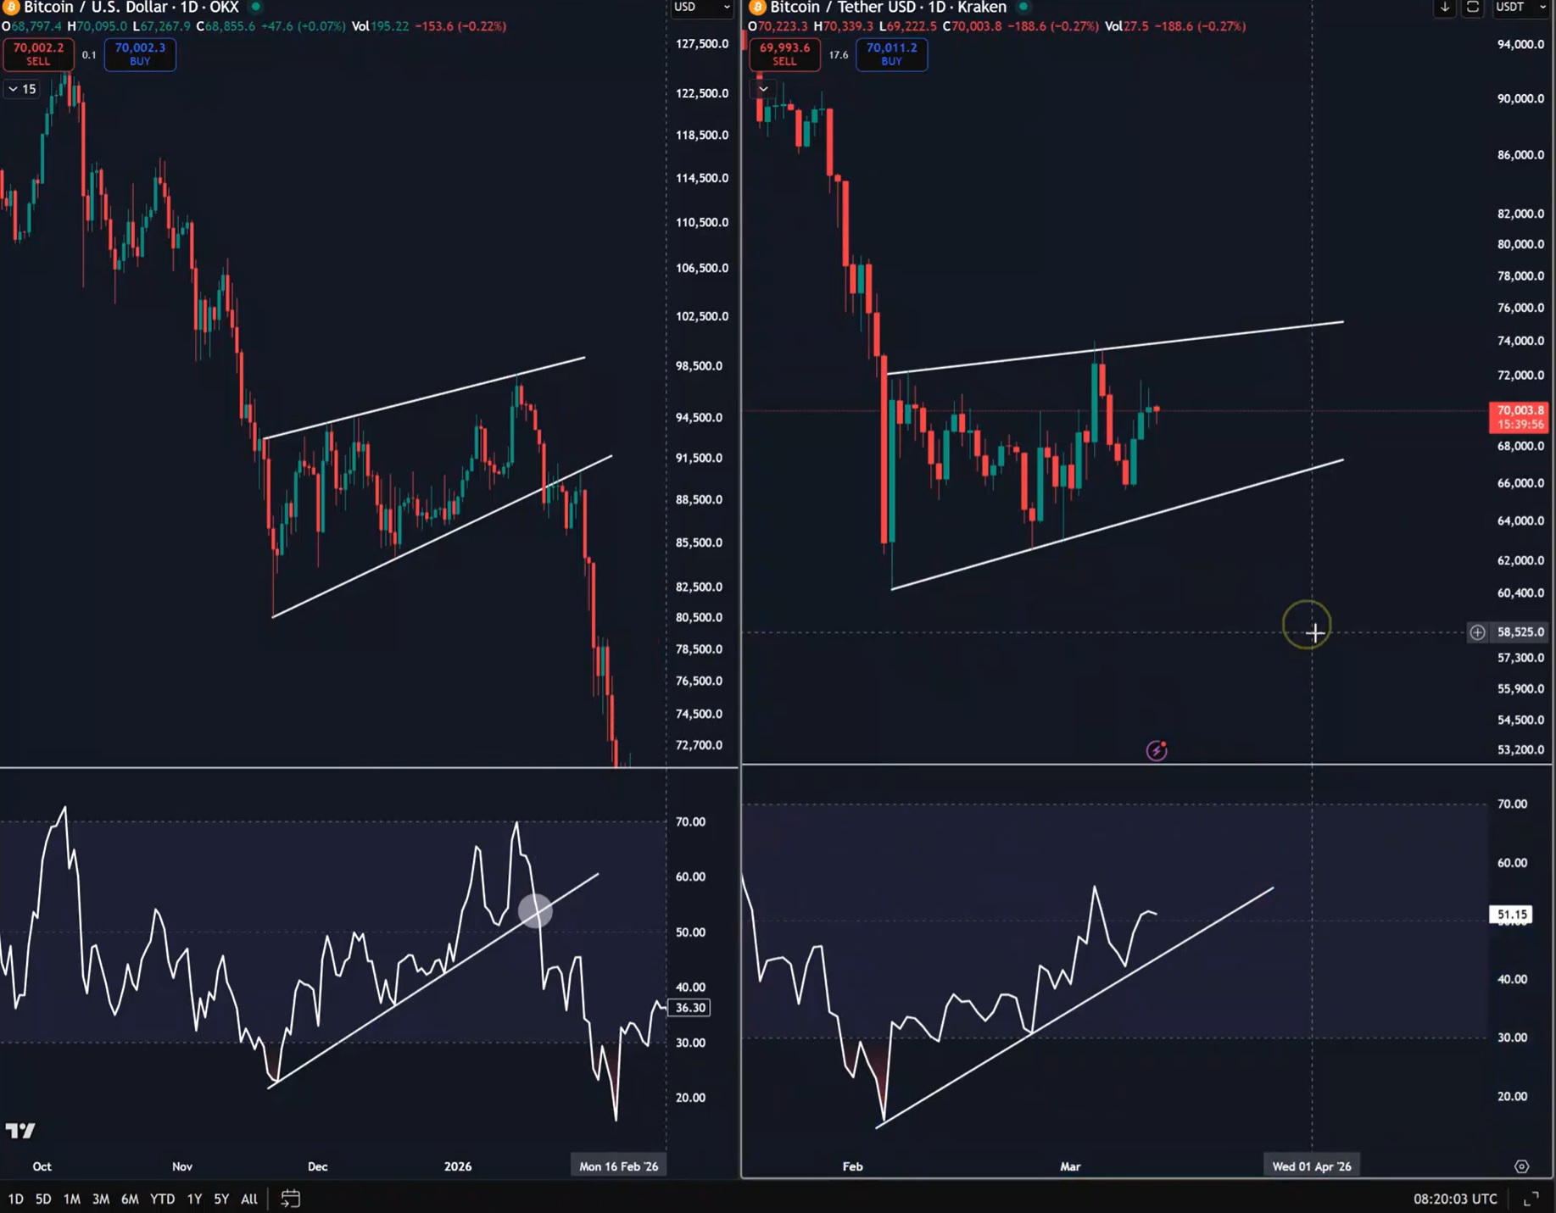This screenshot has width=1556, height=1213.
Task: Click the down-arrow icon on the Kraken chart
Action: point(1445,8)
